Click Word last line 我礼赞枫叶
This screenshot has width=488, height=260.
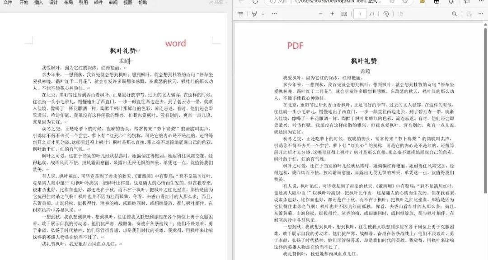coord(80,244)
